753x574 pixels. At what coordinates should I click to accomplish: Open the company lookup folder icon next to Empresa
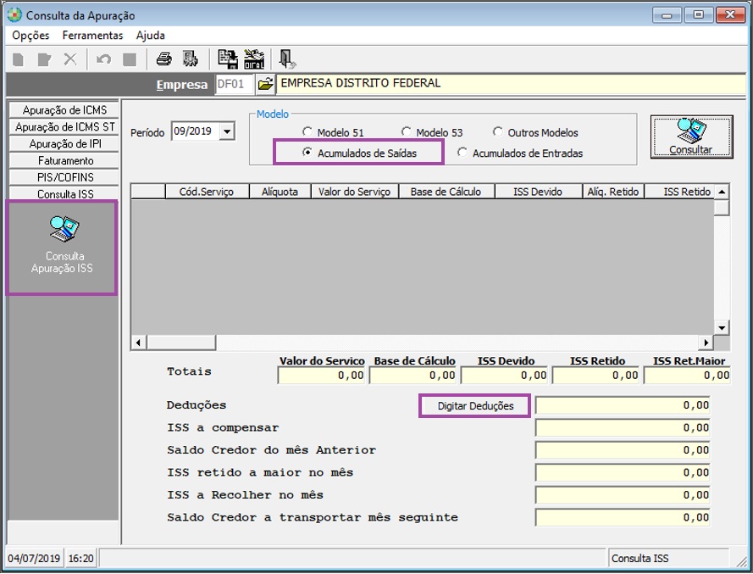tap(265, 84)
